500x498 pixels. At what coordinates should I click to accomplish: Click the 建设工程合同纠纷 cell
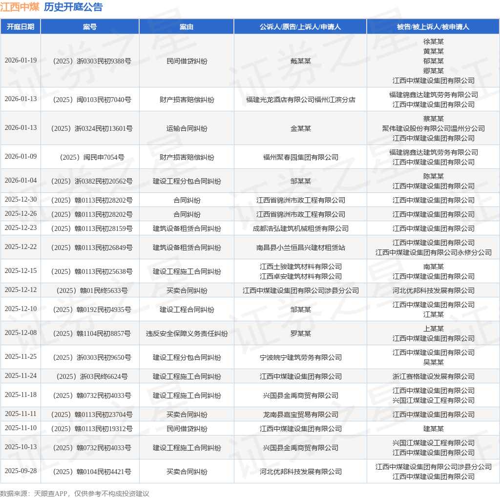point(187,310)
